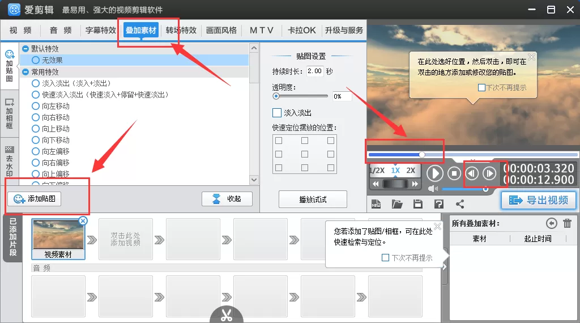Click the back arrow in 所有叠加素材
This screenshot has width=580, height=323.
click(x=551, y=223)
